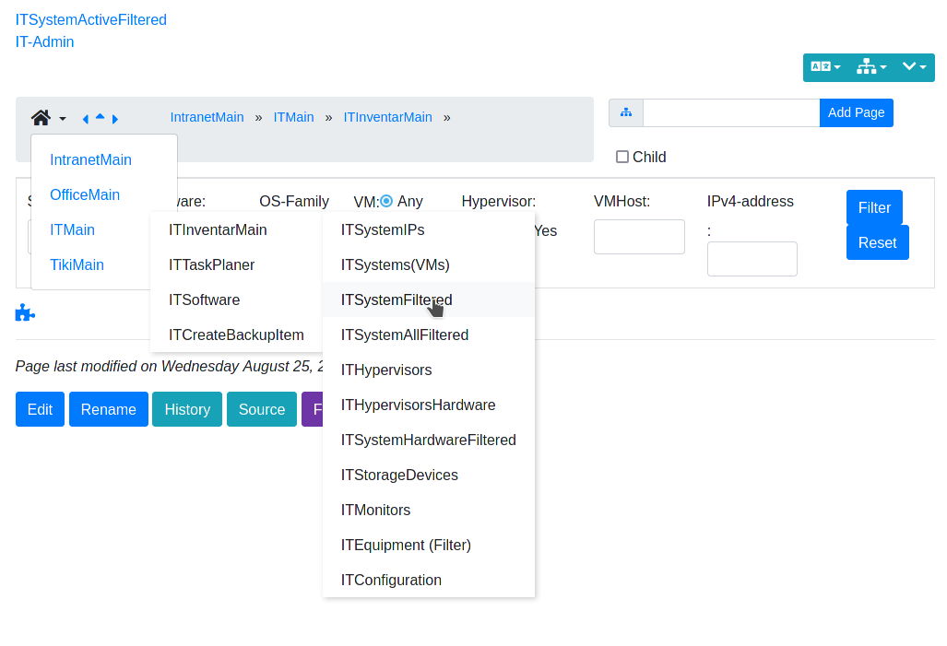Select the VM Any radio button
947x646 pixels.
[x=386, y=201]
